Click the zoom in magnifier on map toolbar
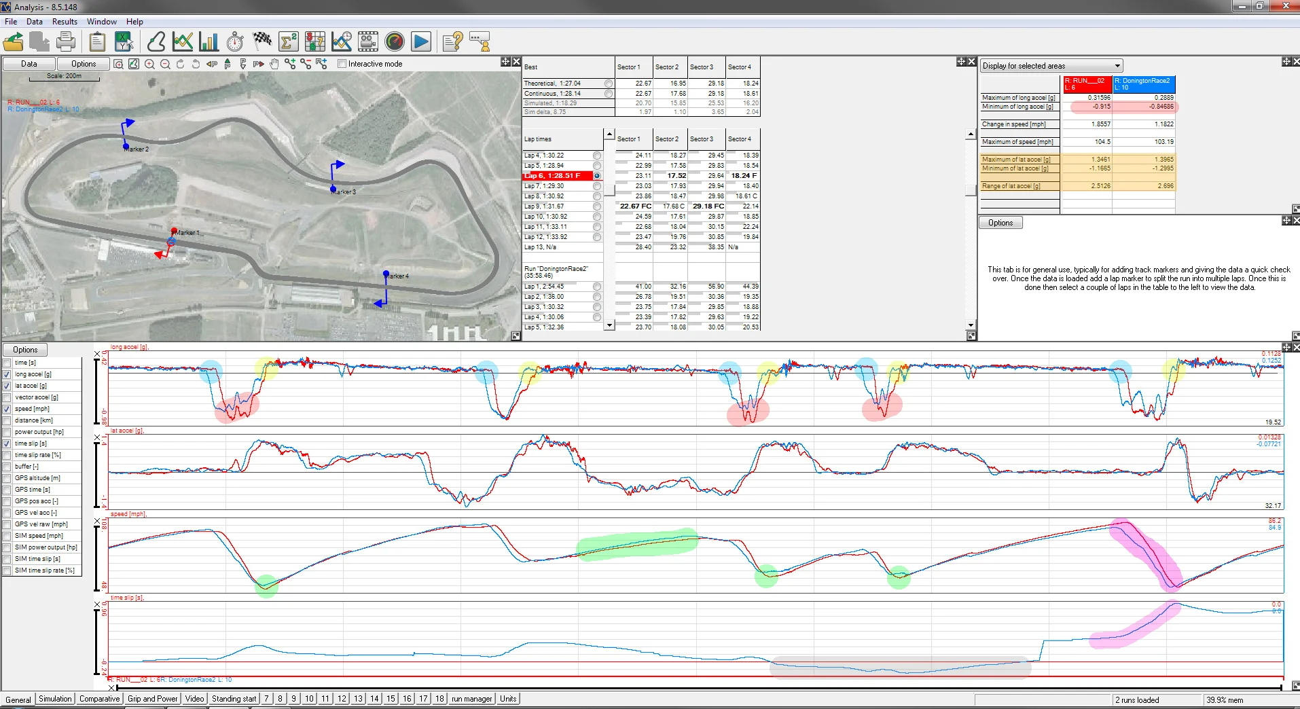Image resolution: width=1300 pixels, height=709 pixels. [x=149, y=64]
